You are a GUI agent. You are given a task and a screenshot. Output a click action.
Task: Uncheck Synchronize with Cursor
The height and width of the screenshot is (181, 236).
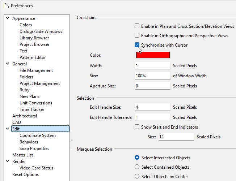[x=137, y=45]
